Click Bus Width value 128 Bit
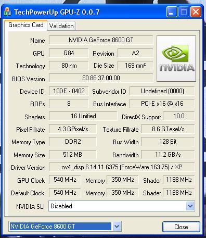206x238 pixels. 168,142
